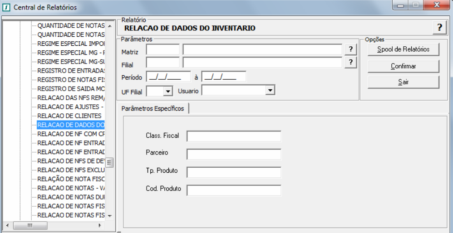Select REGISTRO DE ENTRADAS report
The image size is (453, 233).
tap(71, 71)
